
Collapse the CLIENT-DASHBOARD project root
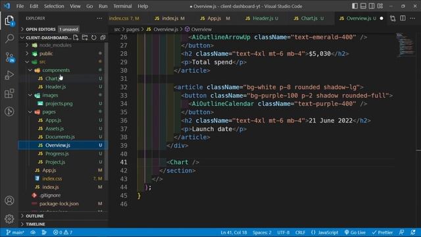[x=22, y=38]
